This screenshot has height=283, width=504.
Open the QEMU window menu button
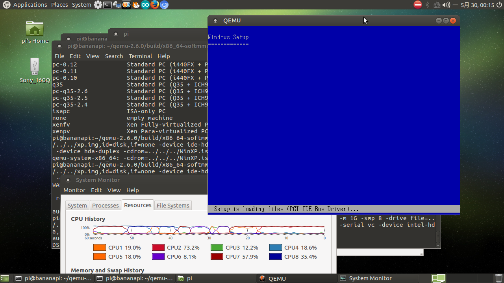pyautogui.click(x=215, y=20)
